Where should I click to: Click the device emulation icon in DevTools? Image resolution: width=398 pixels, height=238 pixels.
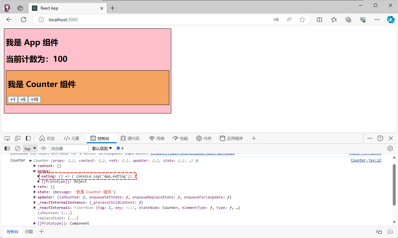[x=18, y=138]
